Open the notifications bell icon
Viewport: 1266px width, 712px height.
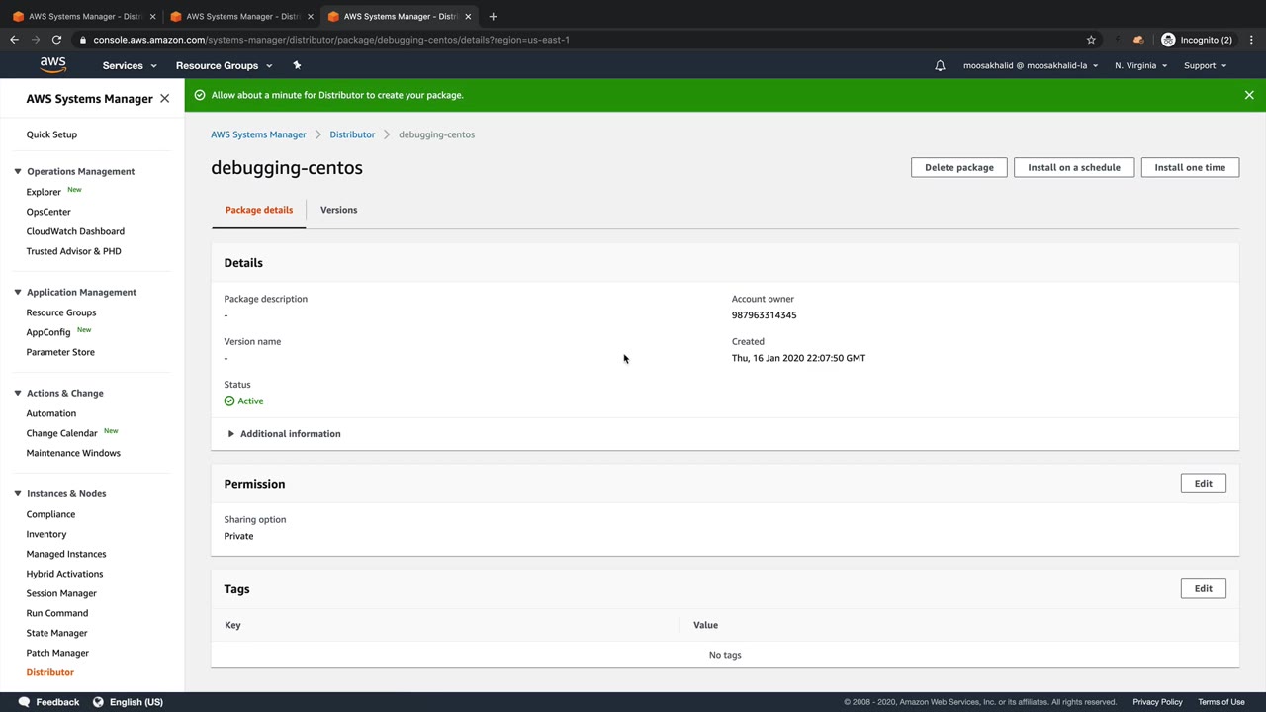[940, 65]
